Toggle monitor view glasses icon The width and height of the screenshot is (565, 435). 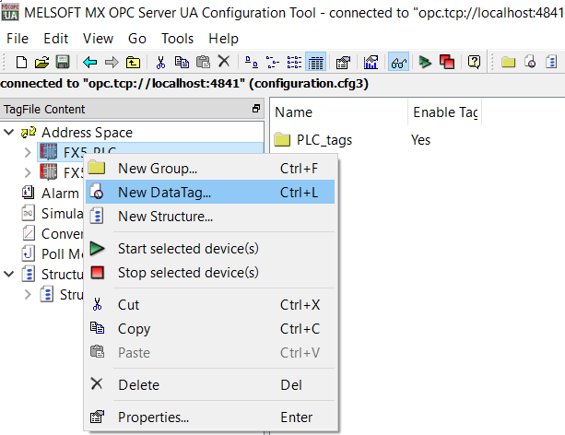[398, 63]
